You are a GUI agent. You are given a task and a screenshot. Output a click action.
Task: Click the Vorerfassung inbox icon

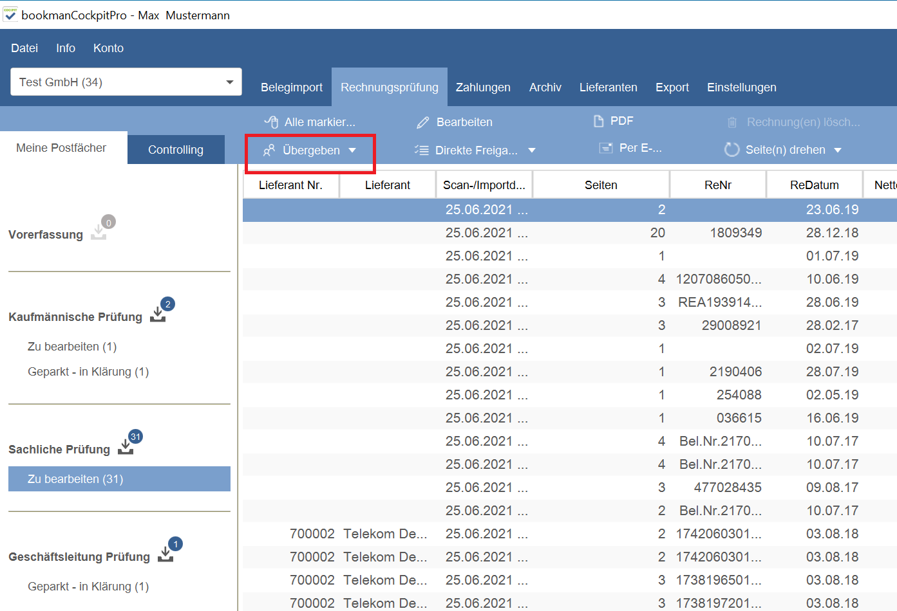tap(99, 232)
